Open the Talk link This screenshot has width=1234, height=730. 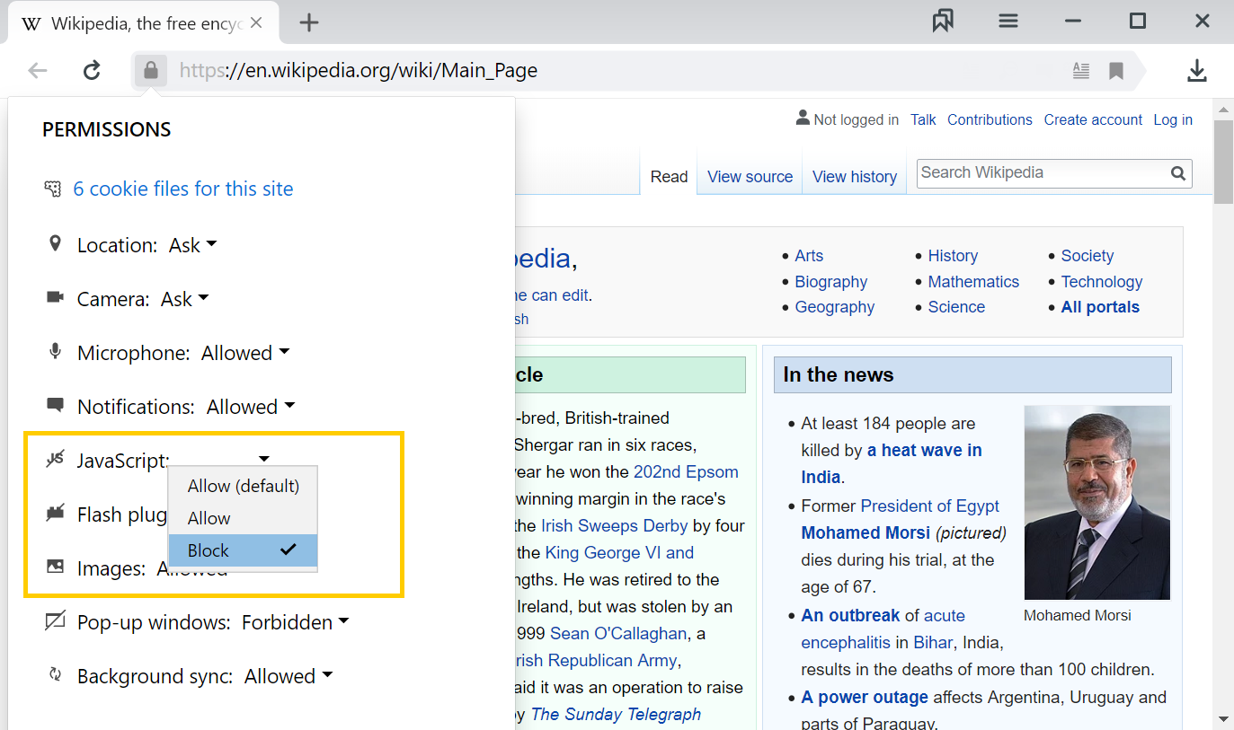pos(923,119)
